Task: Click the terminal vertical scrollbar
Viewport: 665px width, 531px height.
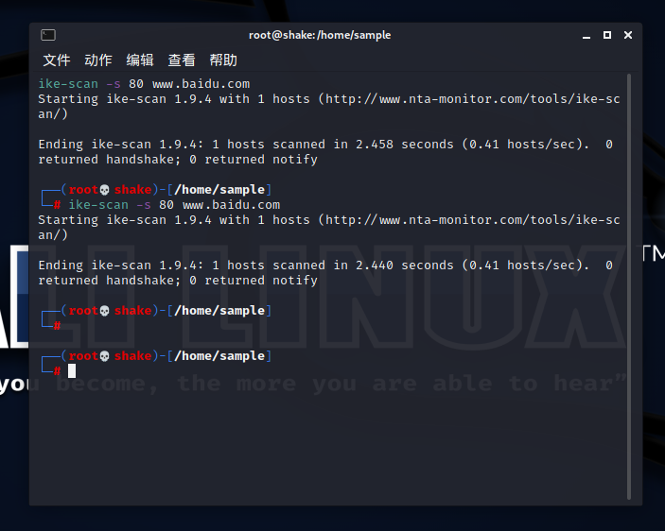Action: [629, 286]
